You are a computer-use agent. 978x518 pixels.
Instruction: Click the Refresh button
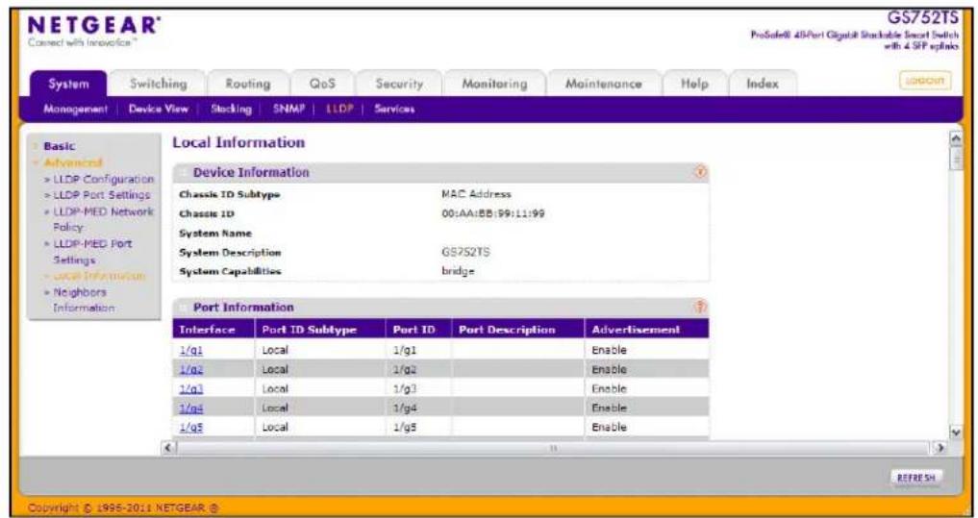click(916, 478)
